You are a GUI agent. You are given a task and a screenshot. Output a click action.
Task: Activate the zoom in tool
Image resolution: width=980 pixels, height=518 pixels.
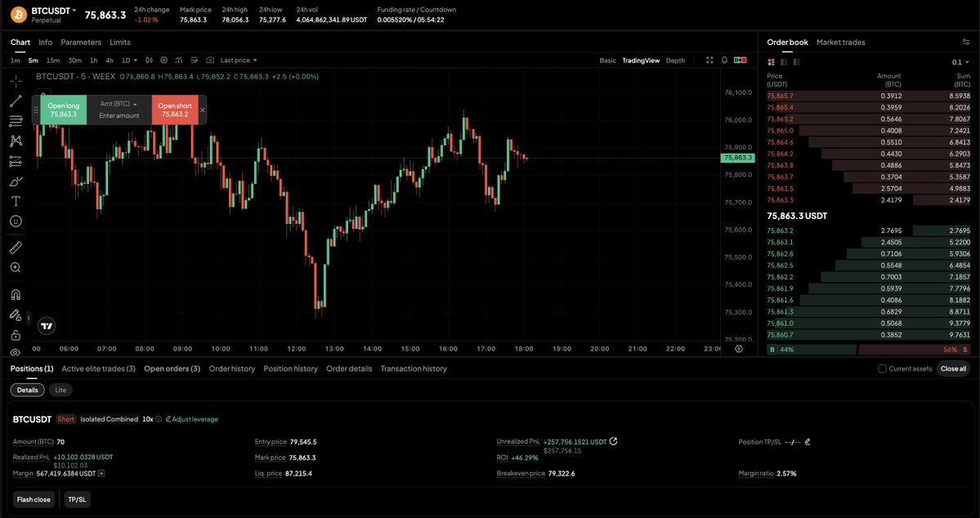(x=16, y=267)
